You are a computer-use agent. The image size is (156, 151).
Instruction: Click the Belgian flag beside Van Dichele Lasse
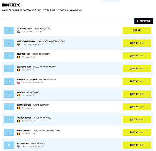18,134
